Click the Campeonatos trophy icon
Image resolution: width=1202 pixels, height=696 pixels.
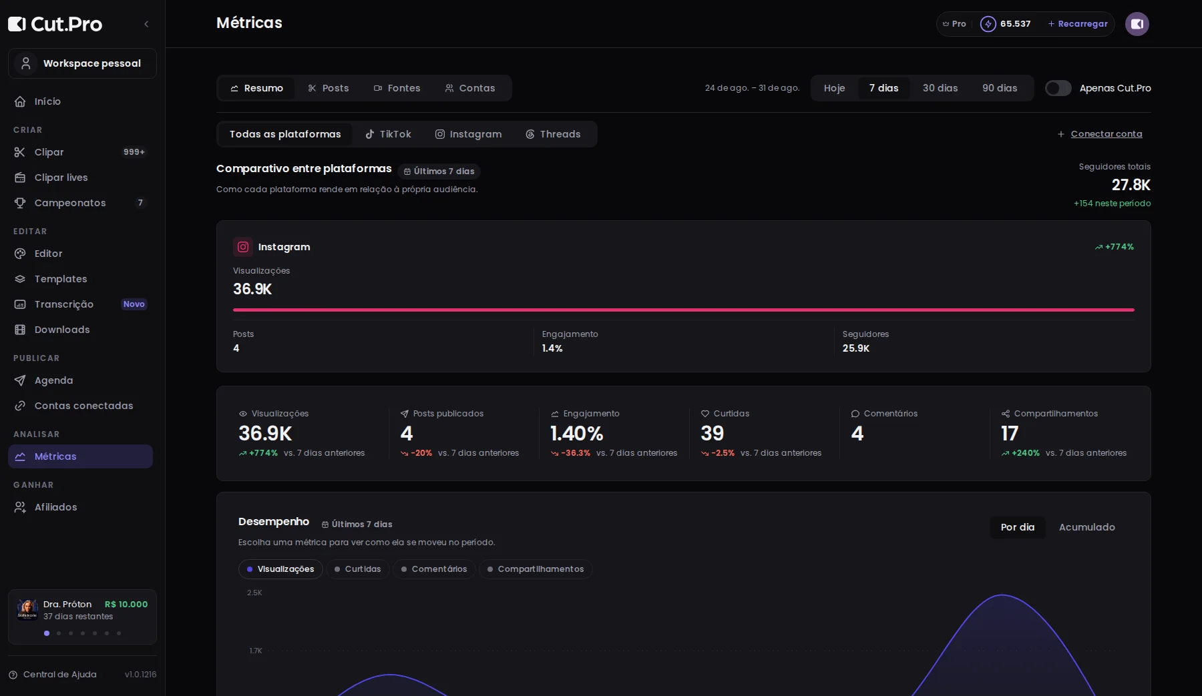point(20,203)
